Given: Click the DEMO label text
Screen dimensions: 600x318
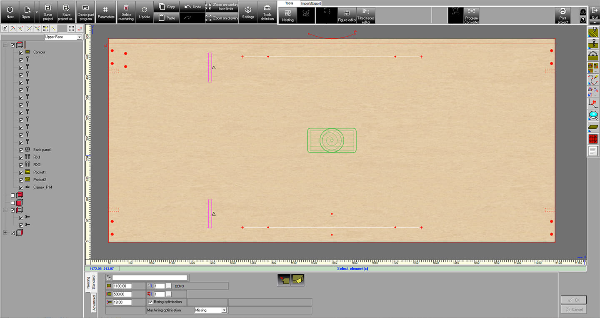Looking at the screenshot, I should [x=179, y=286].
